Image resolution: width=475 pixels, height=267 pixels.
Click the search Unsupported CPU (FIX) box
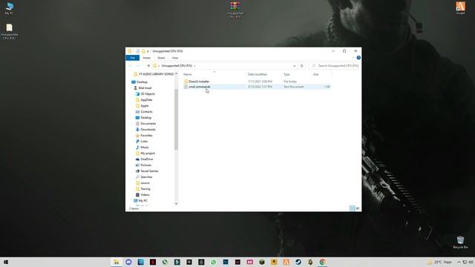coord(334,66)
